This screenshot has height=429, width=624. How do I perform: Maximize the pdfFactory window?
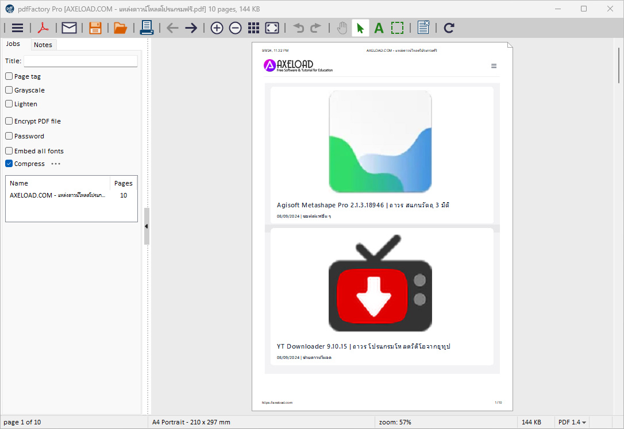tap(583, 9)
